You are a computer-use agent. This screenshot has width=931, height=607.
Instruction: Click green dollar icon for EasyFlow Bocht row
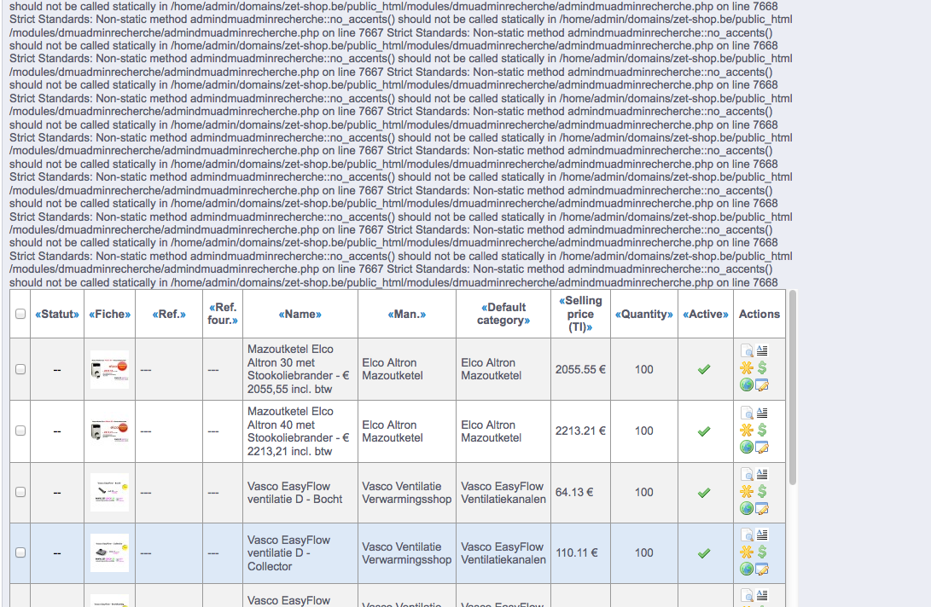pos(762,491)
